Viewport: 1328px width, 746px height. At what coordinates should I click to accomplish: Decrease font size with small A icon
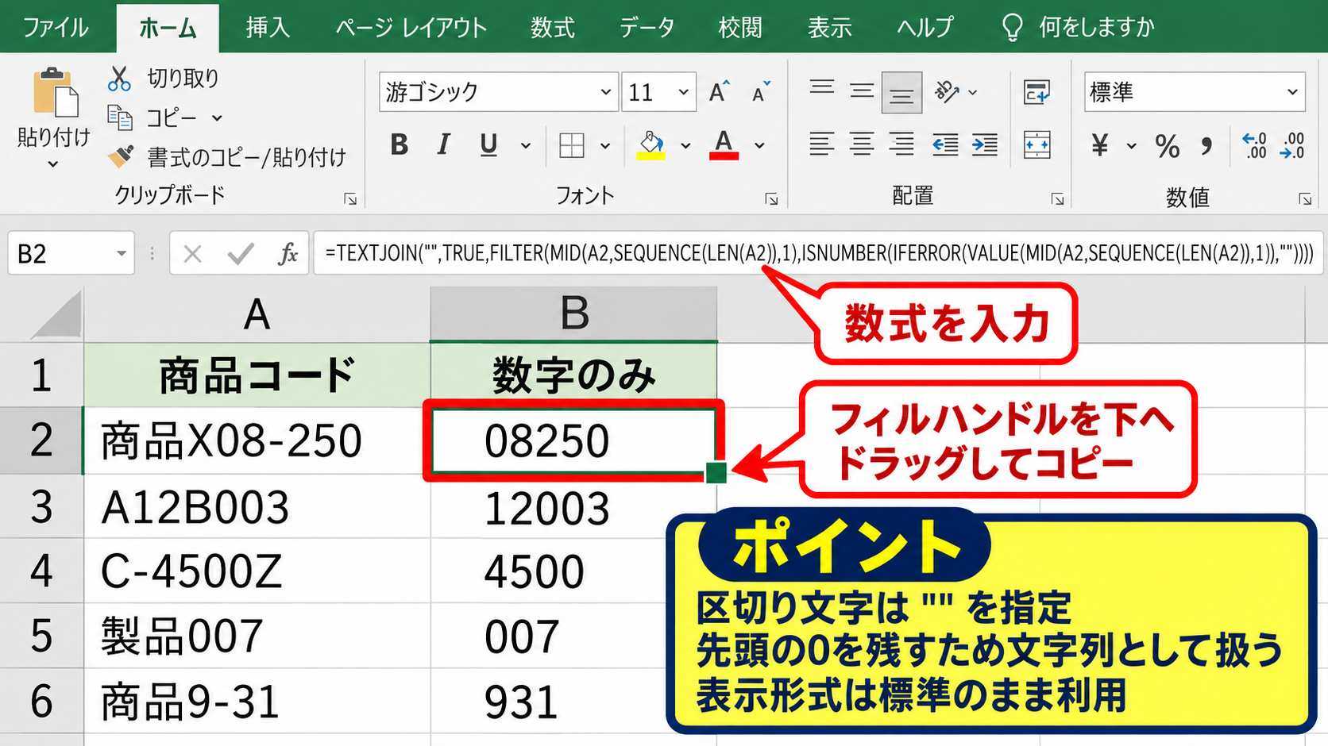pos(761,92)
